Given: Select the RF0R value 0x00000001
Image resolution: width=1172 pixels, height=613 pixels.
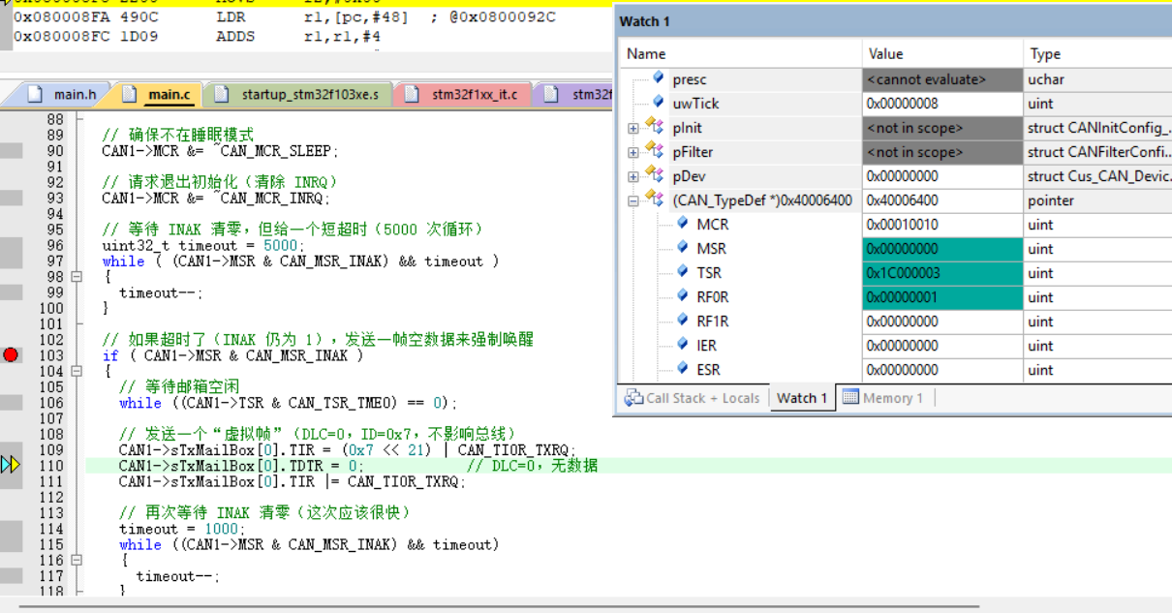Looking at the screenshot, I should tap(942, 297).
